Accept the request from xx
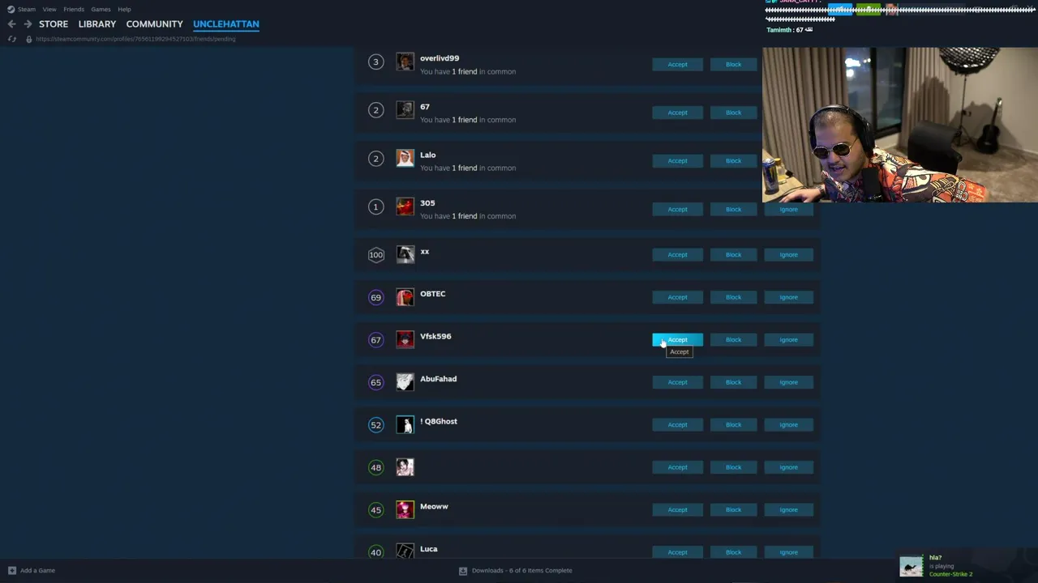The image size is (1038, 583). tap(677, 254)
